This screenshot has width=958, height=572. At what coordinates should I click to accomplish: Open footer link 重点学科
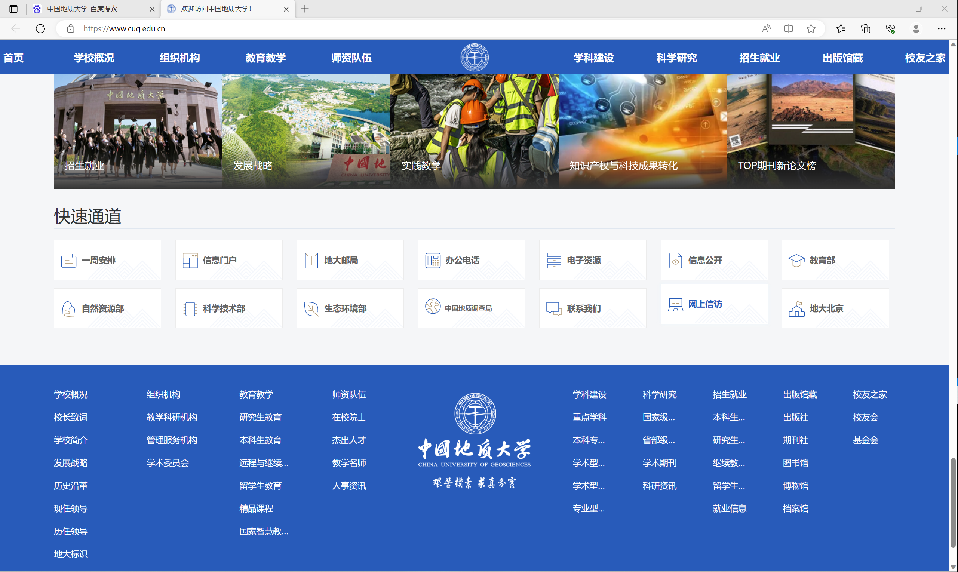point(589,418)
